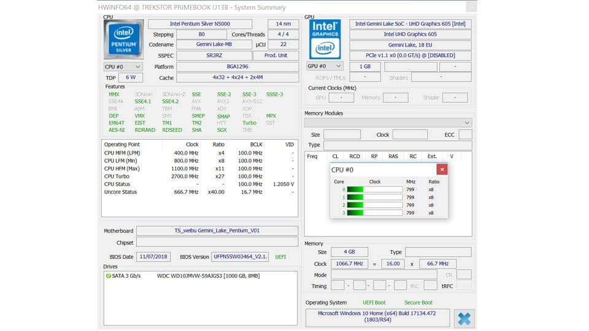The width and height of the screenshot is (589, 331).
Task: Click the BIOS Date 11/07/2018 field
Action: [x=153, y=257]
